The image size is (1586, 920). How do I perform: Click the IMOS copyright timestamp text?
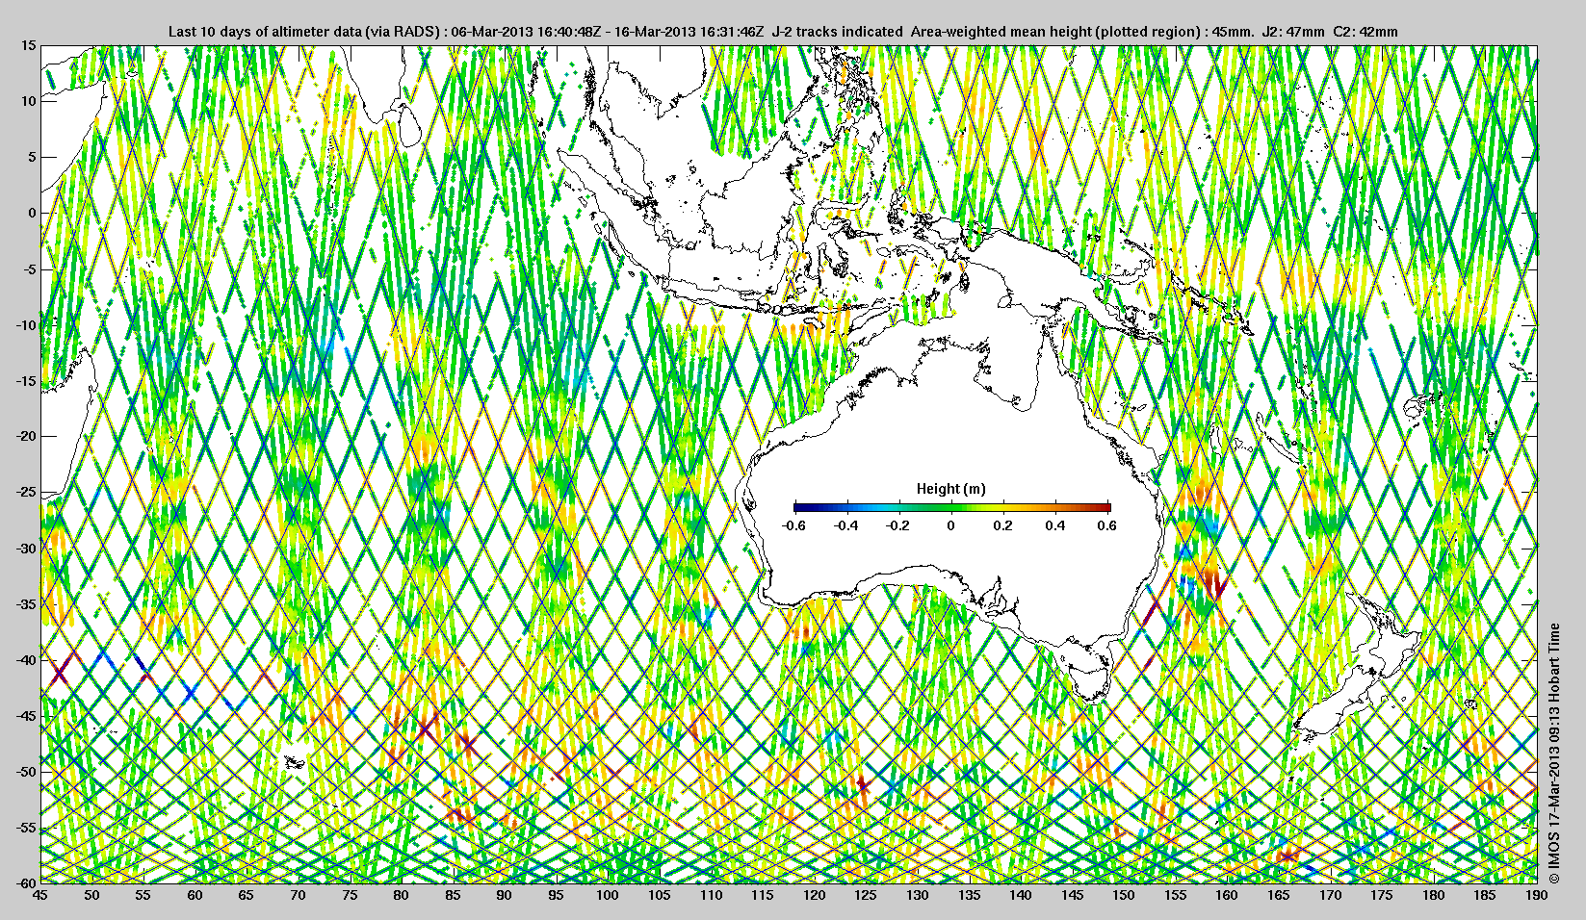(1554, 754)
